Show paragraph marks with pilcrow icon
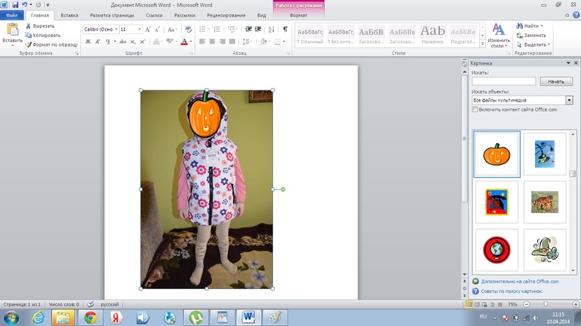 point(284,29)
